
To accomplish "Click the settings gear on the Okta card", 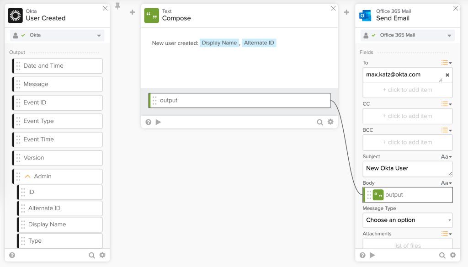I will 102,256.
